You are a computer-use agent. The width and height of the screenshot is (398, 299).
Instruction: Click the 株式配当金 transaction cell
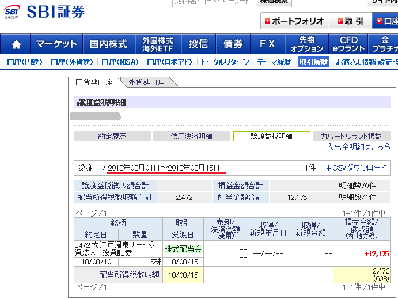(183, 249)
